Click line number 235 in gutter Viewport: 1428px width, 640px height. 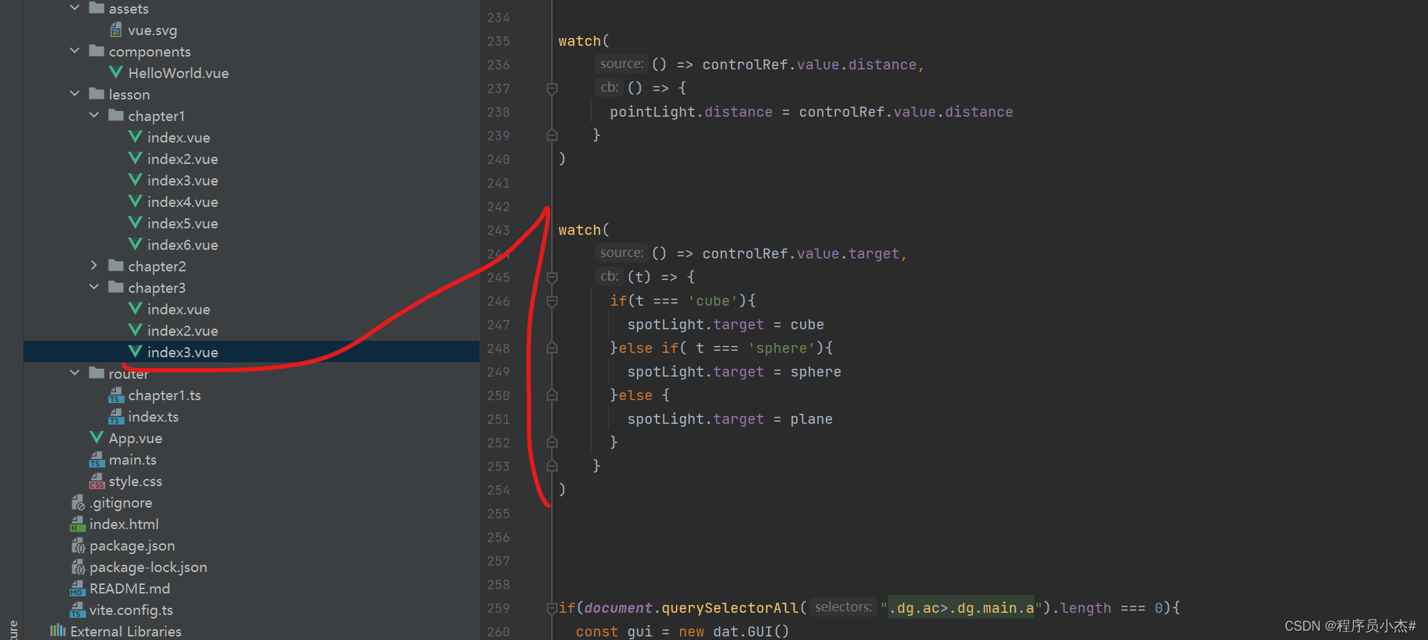(498, 41)
